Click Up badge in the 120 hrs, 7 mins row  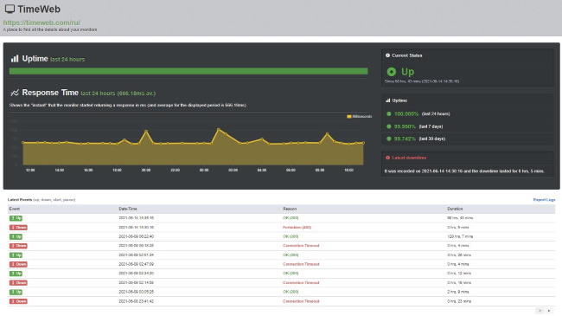16,236
